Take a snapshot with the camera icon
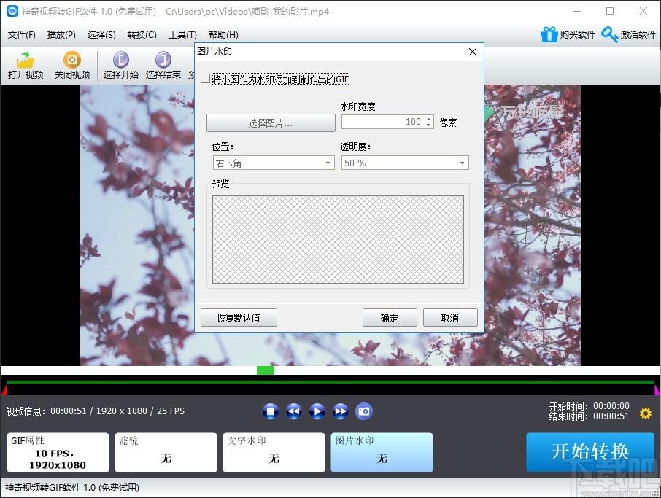661x498 pixels. pos(364,411)
